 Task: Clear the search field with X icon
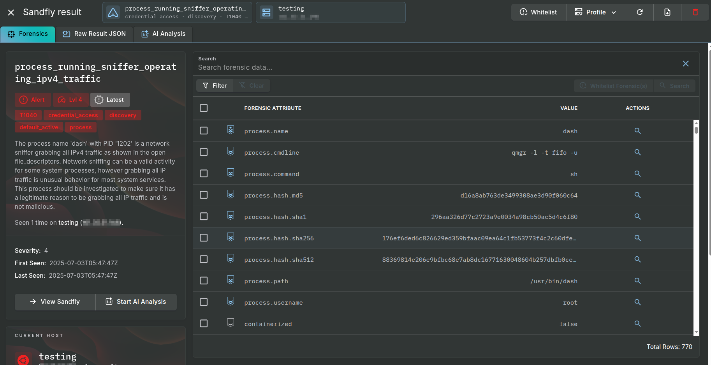point(686,63)
